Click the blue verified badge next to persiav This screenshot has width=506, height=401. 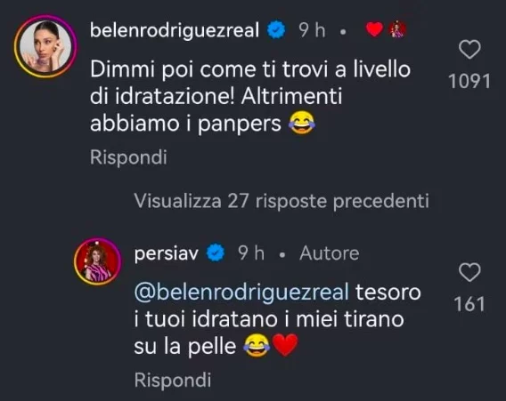[216, 253]
